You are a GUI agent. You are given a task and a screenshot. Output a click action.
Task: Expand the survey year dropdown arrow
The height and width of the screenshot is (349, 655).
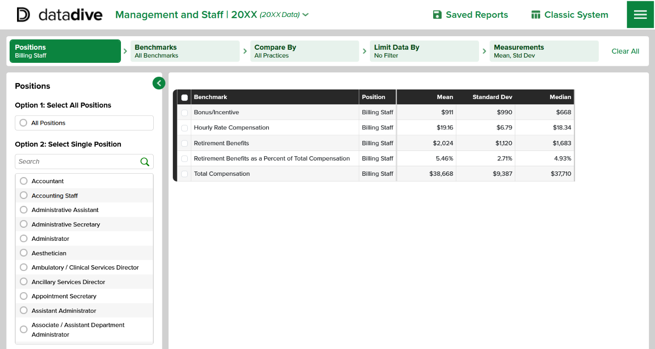306,15
